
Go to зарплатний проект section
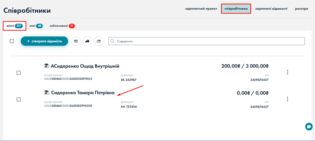coord(201,9)
